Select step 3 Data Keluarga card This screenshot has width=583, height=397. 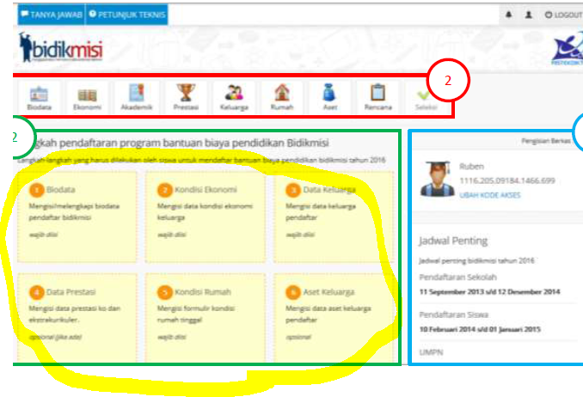point(334,217)
